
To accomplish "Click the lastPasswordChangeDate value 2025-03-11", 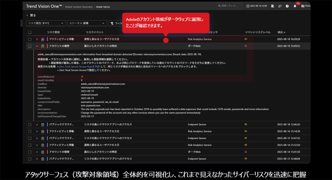I will (x=87, y=116).
